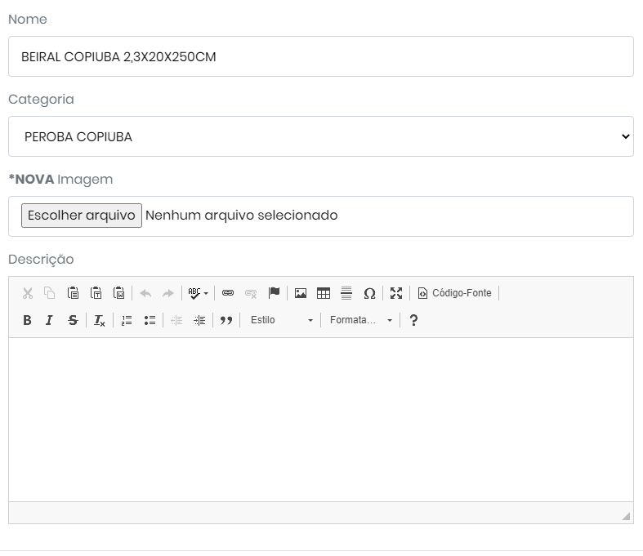Click inside the Nome text field

click(320, 56)
